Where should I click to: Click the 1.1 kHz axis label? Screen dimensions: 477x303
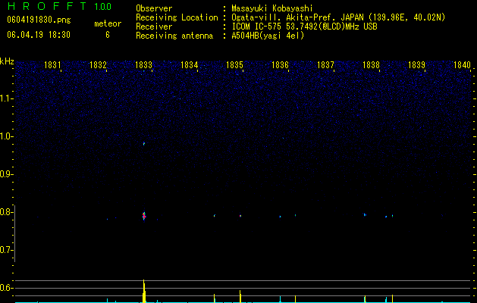click(x=7, y=98)
